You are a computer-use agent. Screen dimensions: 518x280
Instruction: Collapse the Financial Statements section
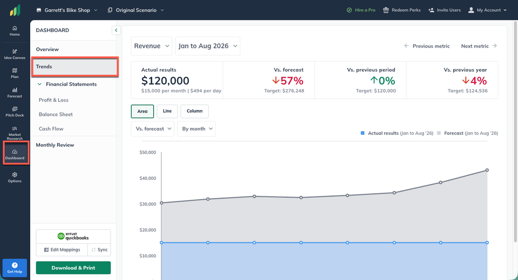click(x=39, y=84)
